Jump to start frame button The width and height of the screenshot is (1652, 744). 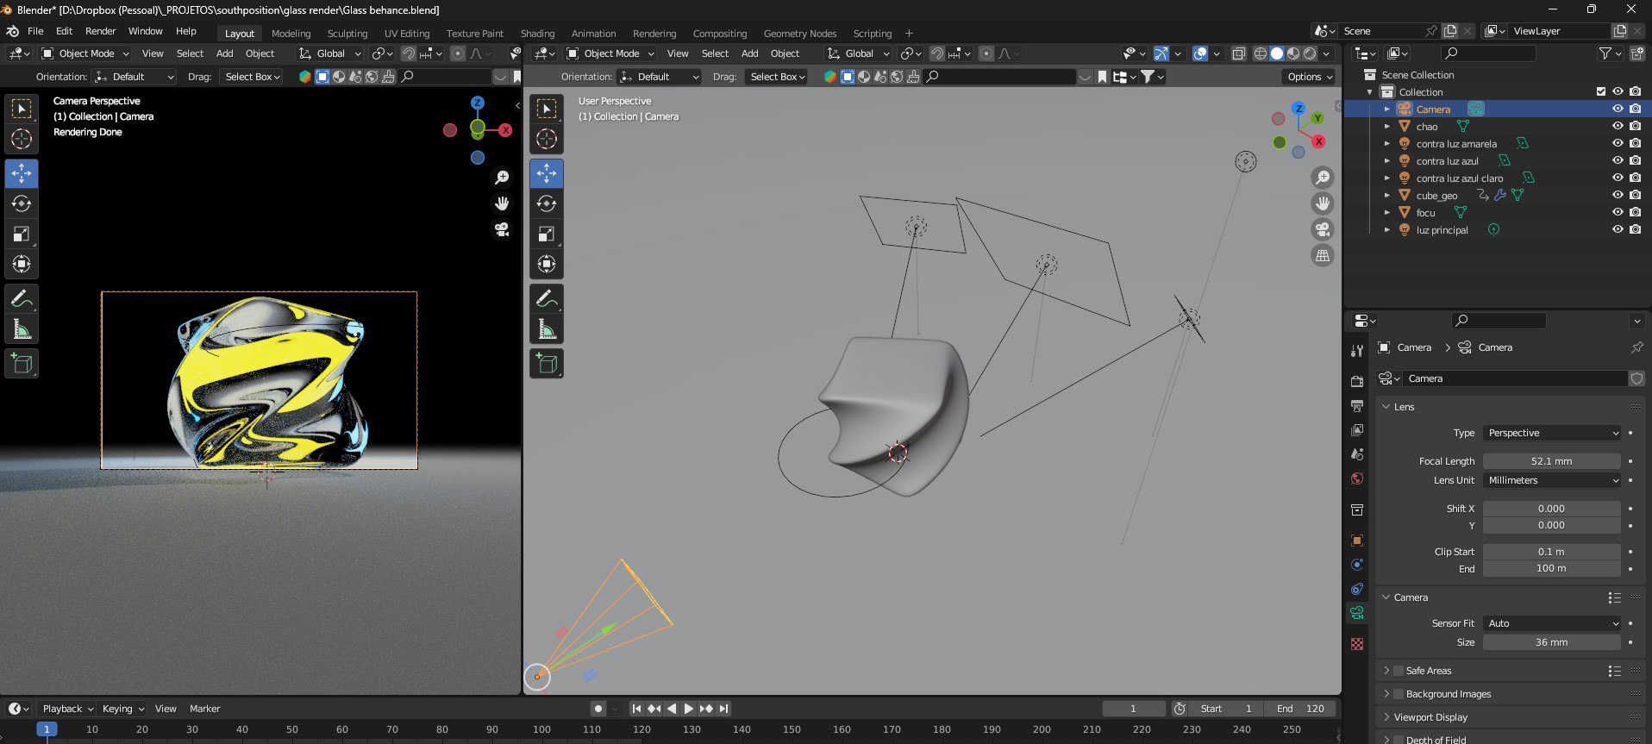[636, 709]
